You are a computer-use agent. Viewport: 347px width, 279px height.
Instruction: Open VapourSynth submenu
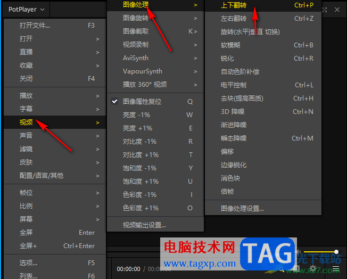tap(155, 71)
